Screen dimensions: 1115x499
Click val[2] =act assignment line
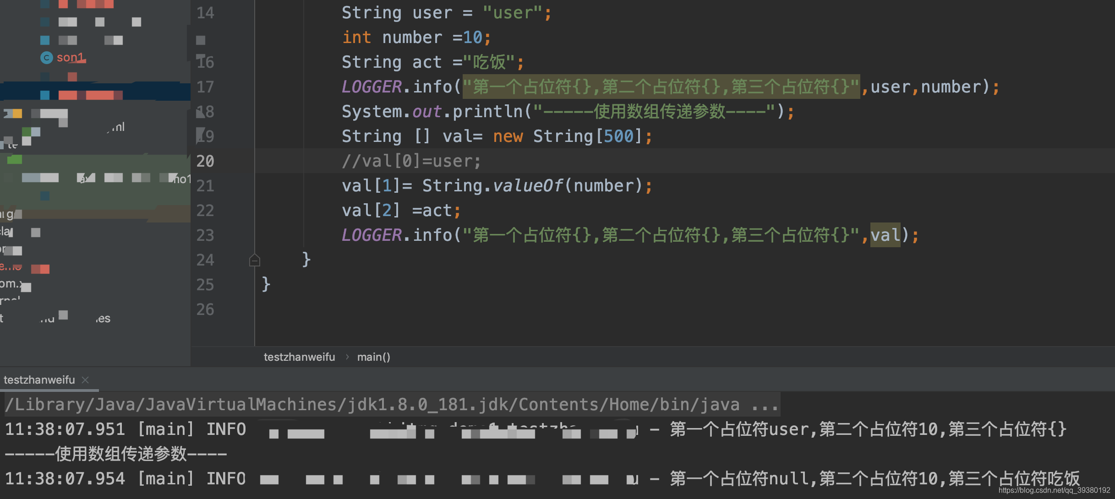(x=401, y=211)
